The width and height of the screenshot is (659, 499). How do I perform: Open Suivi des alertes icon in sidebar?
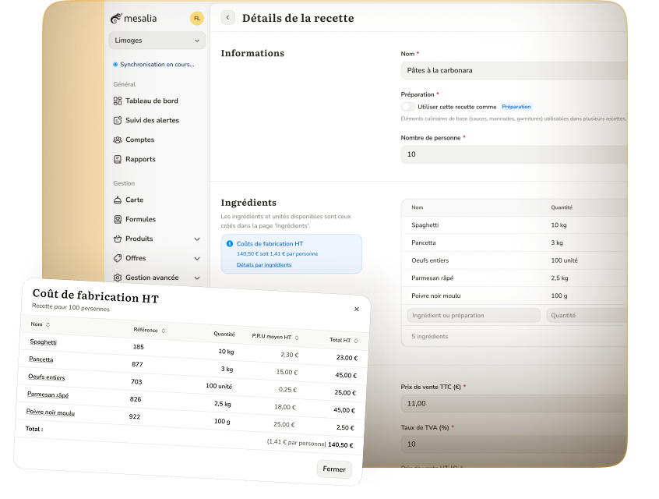[118, 120]
